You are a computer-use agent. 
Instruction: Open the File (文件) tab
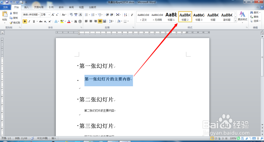pyautogui.click(x=5, y=7)
